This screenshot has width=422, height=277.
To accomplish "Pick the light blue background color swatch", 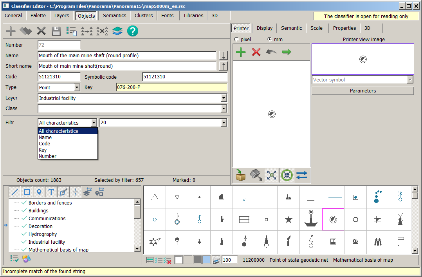I will point(207,260).
